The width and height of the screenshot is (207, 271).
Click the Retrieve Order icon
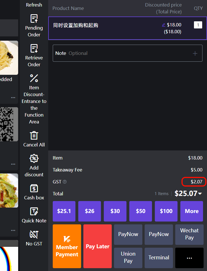[34, 49]
